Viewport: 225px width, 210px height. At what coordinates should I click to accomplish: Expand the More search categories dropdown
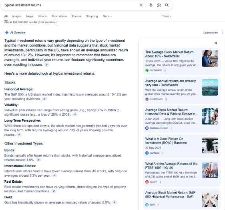[x=107, y=16]
